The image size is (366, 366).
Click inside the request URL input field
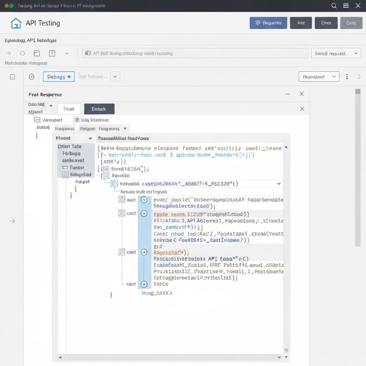click(x=197, y=53)
